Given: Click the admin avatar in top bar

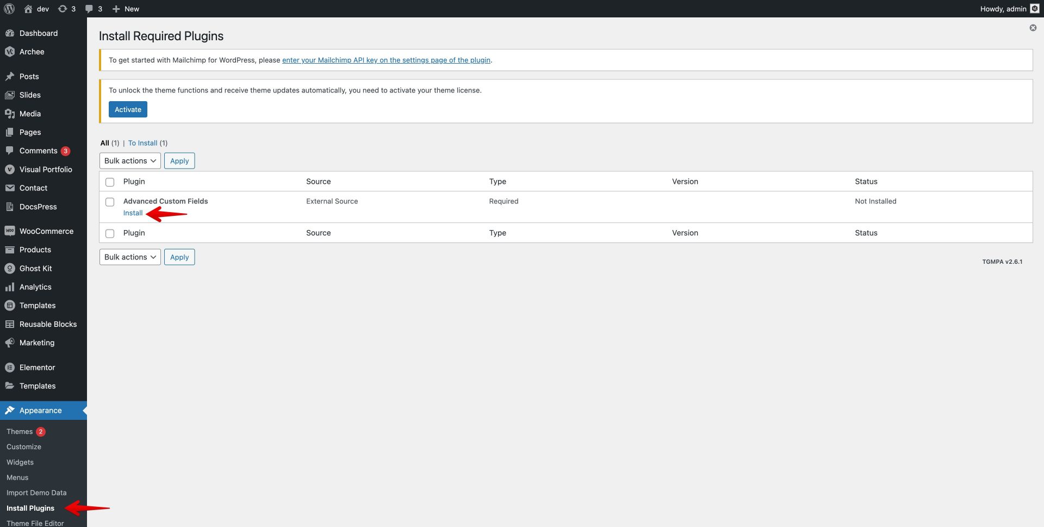Looking at the screenshot, I should tap(1034, 9).
